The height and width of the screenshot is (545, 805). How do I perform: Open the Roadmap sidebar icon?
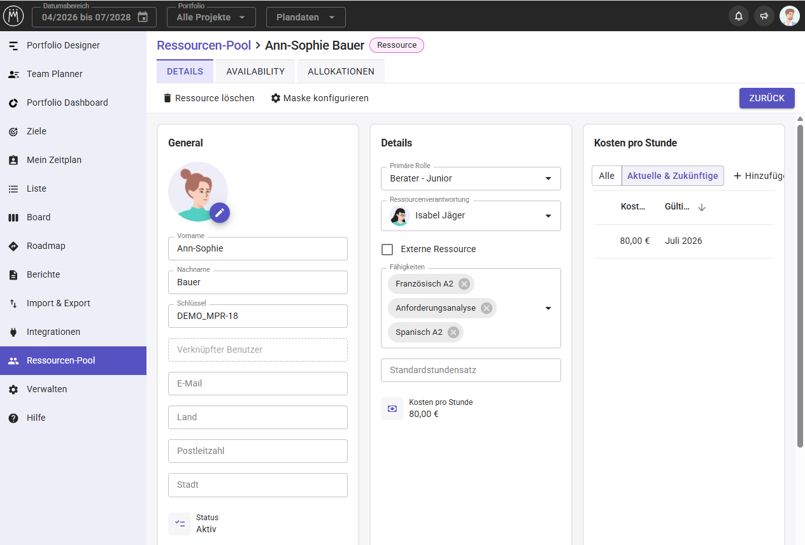(x=13, y=246)
